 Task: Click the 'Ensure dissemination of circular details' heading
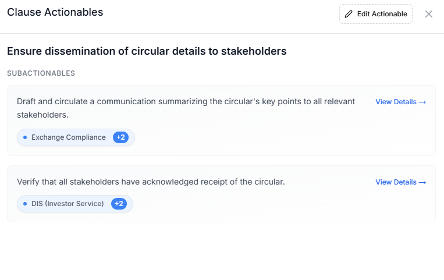point(147,51)
